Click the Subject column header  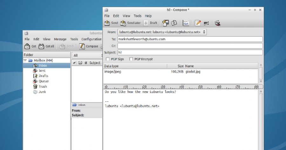click(x=95, y=63)
